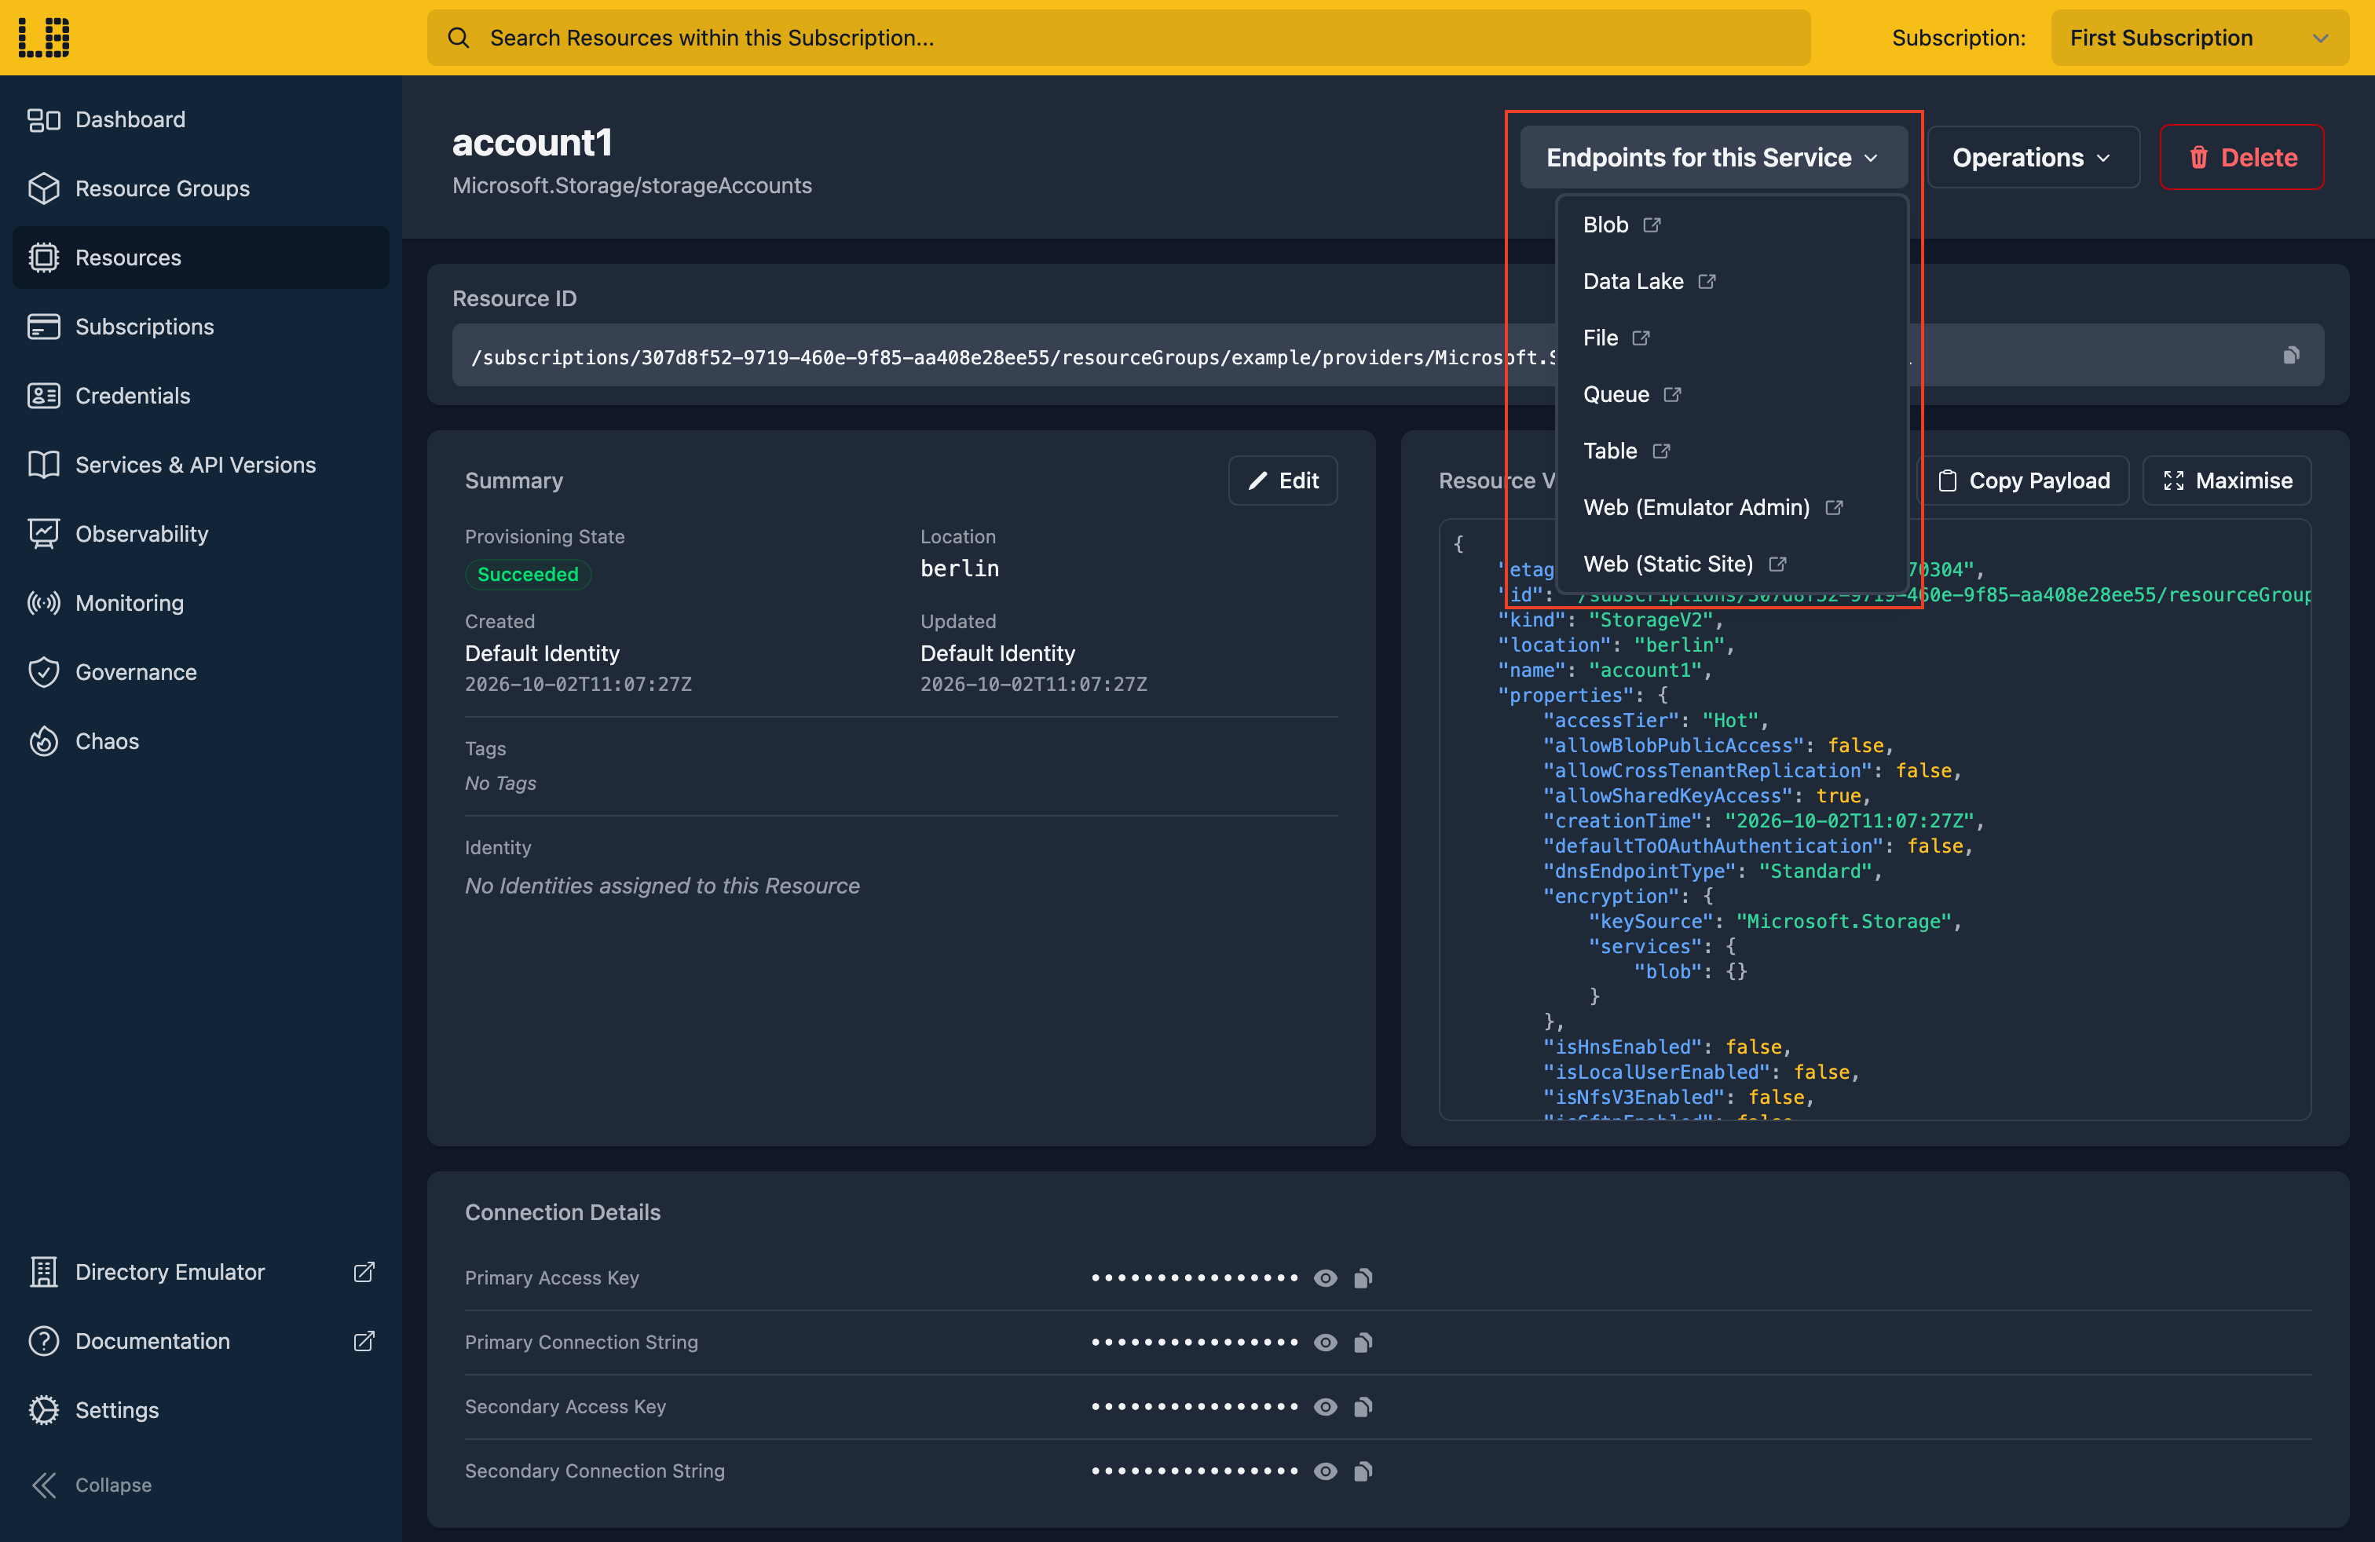Open the Monitoring section

(200, 604)
